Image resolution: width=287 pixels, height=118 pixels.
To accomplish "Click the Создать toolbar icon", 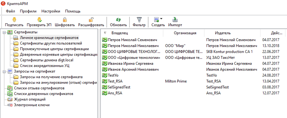I will tap(157, 20).
